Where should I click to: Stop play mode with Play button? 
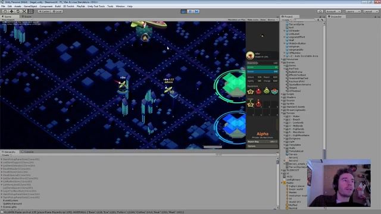click(184, 11)
